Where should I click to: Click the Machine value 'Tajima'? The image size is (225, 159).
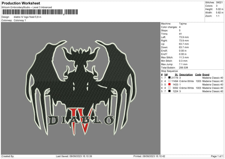point(183,24)
